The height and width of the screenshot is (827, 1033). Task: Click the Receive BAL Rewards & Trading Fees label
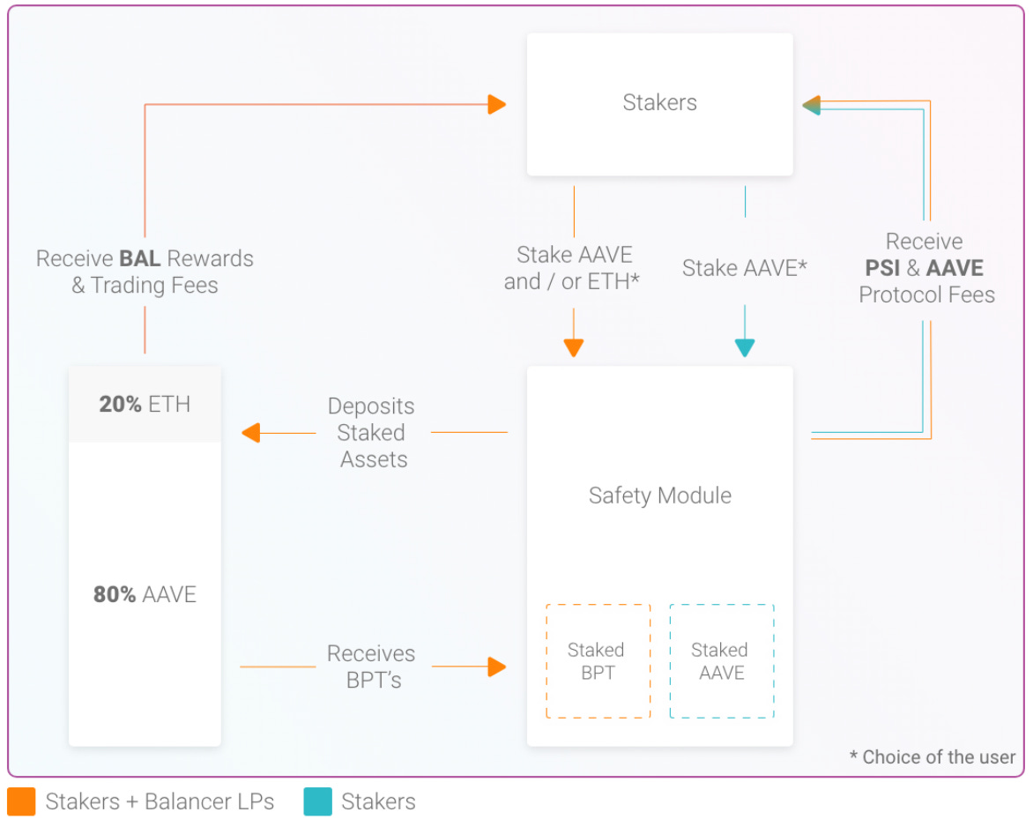[145, 272]
